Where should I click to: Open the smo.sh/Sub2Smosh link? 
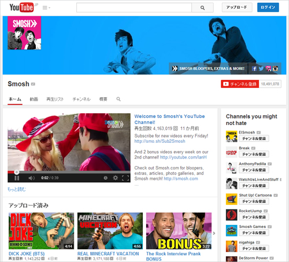coord(160,141)
